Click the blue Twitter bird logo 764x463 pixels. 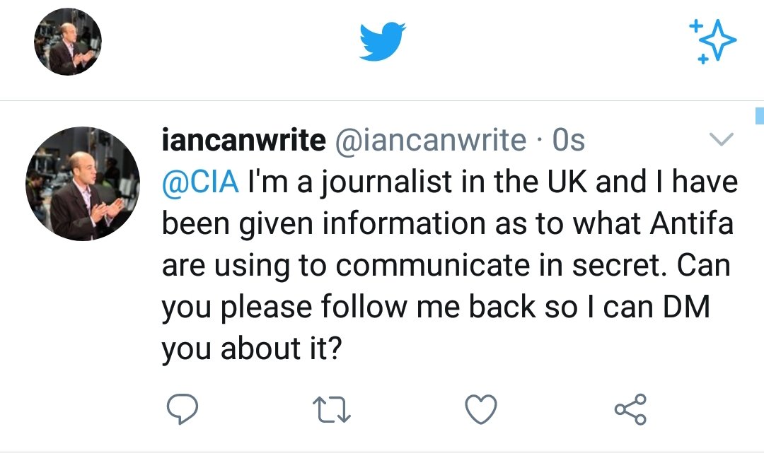tap(382, 41)
